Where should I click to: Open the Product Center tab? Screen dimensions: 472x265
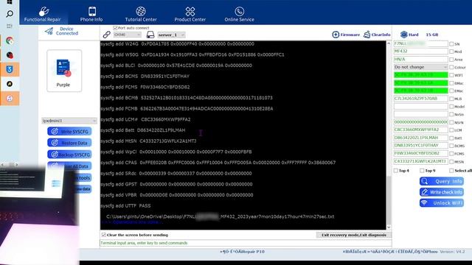pos(190,14)
